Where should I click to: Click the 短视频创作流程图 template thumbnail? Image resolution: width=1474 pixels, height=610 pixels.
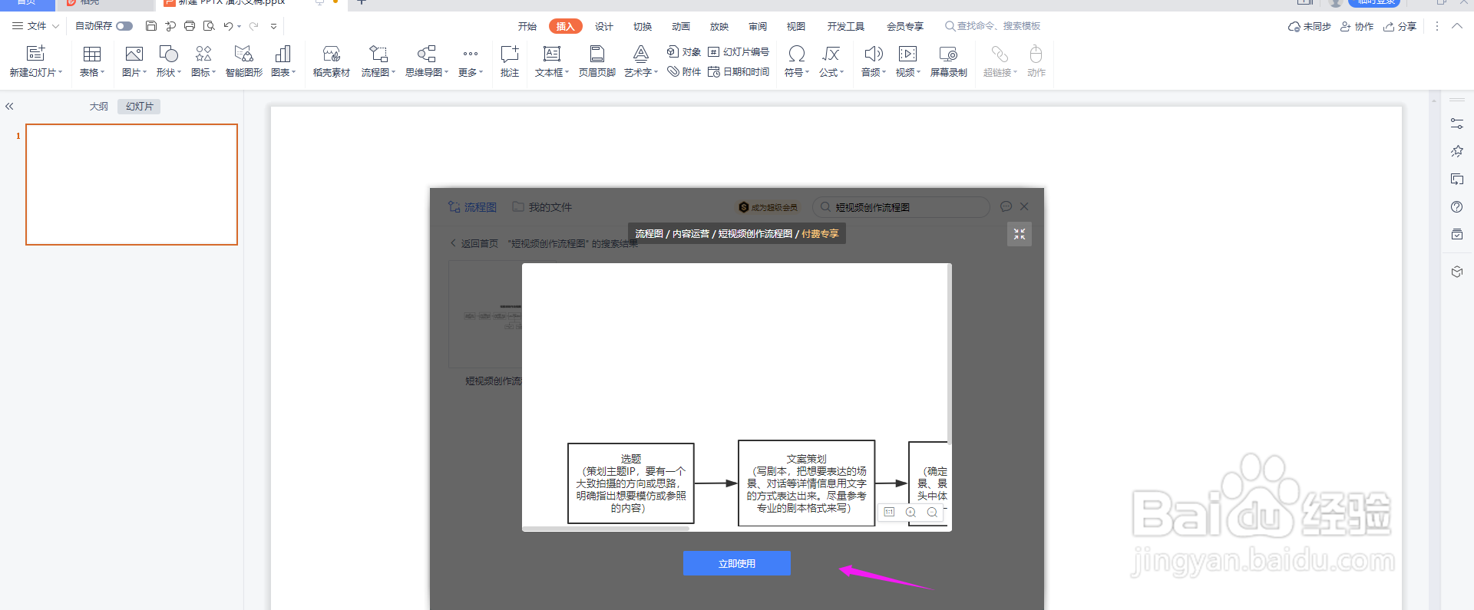[485, 315]
